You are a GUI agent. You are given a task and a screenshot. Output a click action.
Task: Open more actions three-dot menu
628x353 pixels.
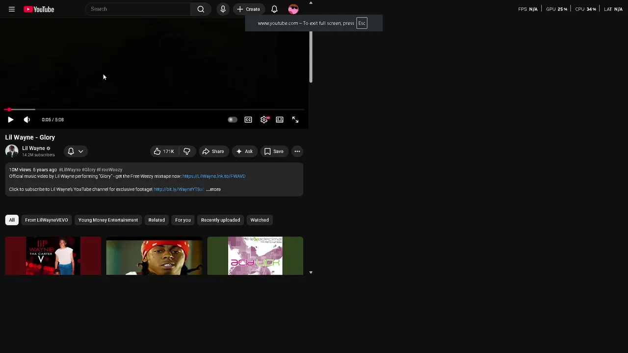tap(297, 151)
